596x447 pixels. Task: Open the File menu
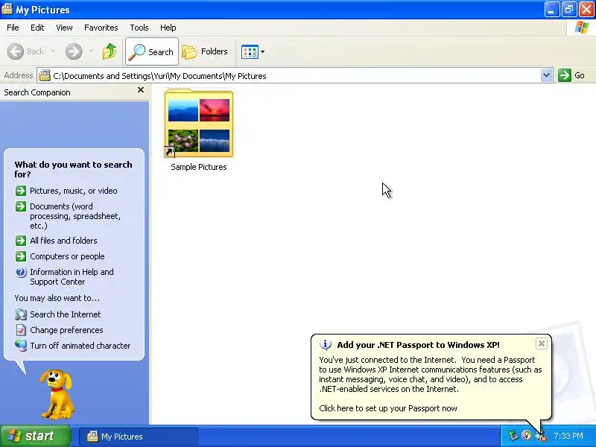coord(13,28)
